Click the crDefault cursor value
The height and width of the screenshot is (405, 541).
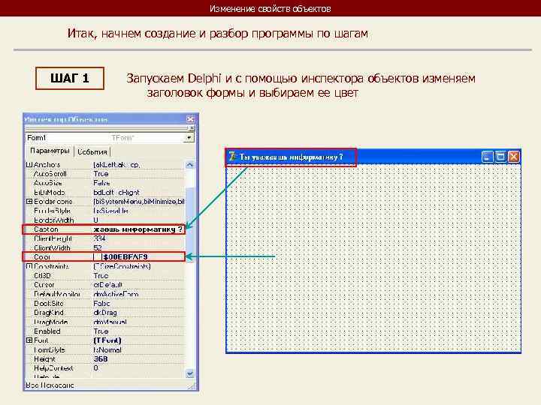pyautogui.click(x=107, y=285)
